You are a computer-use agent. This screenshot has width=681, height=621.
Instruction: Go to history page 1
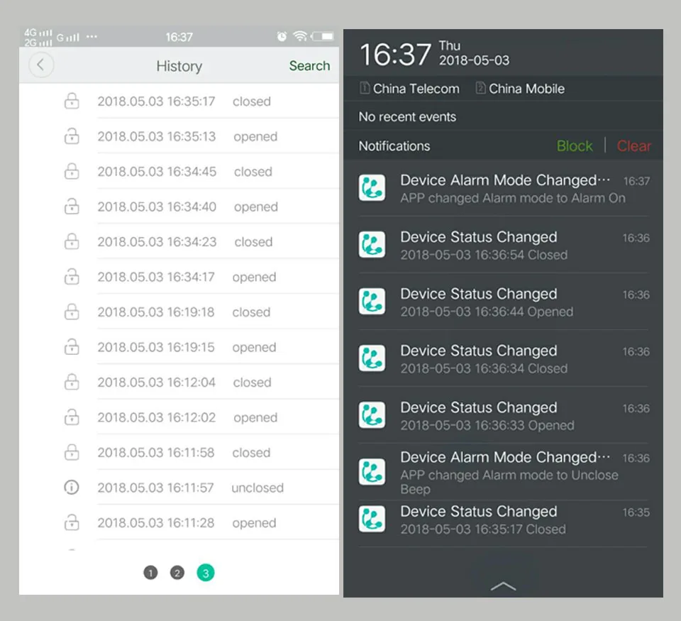(x=150, y=573)
